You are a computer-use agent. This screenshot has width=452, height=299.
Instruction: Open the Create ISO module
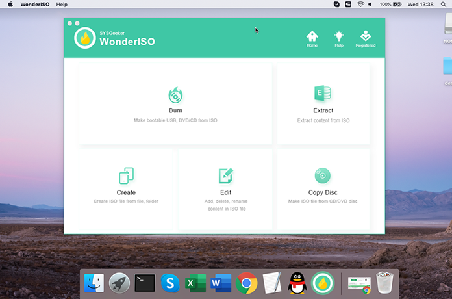tap(126, 189)
